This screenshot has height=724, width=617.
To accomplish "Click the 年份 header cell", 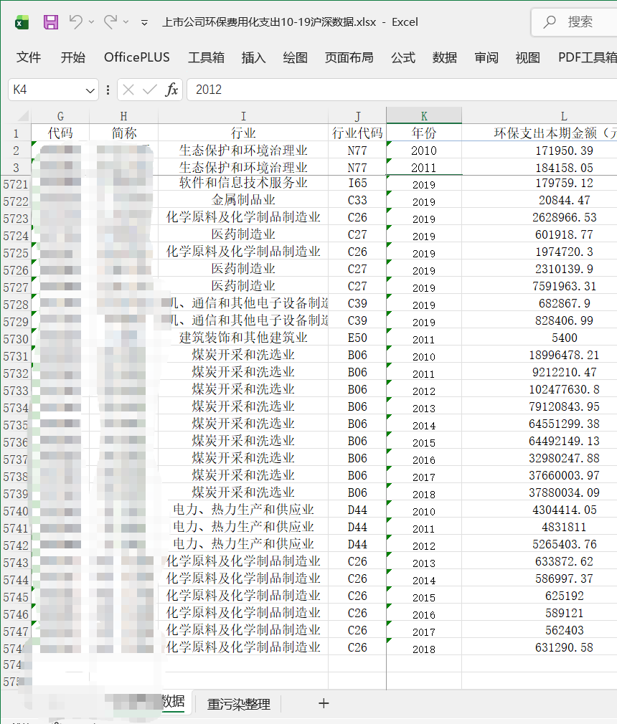I will tap(424, 133).
